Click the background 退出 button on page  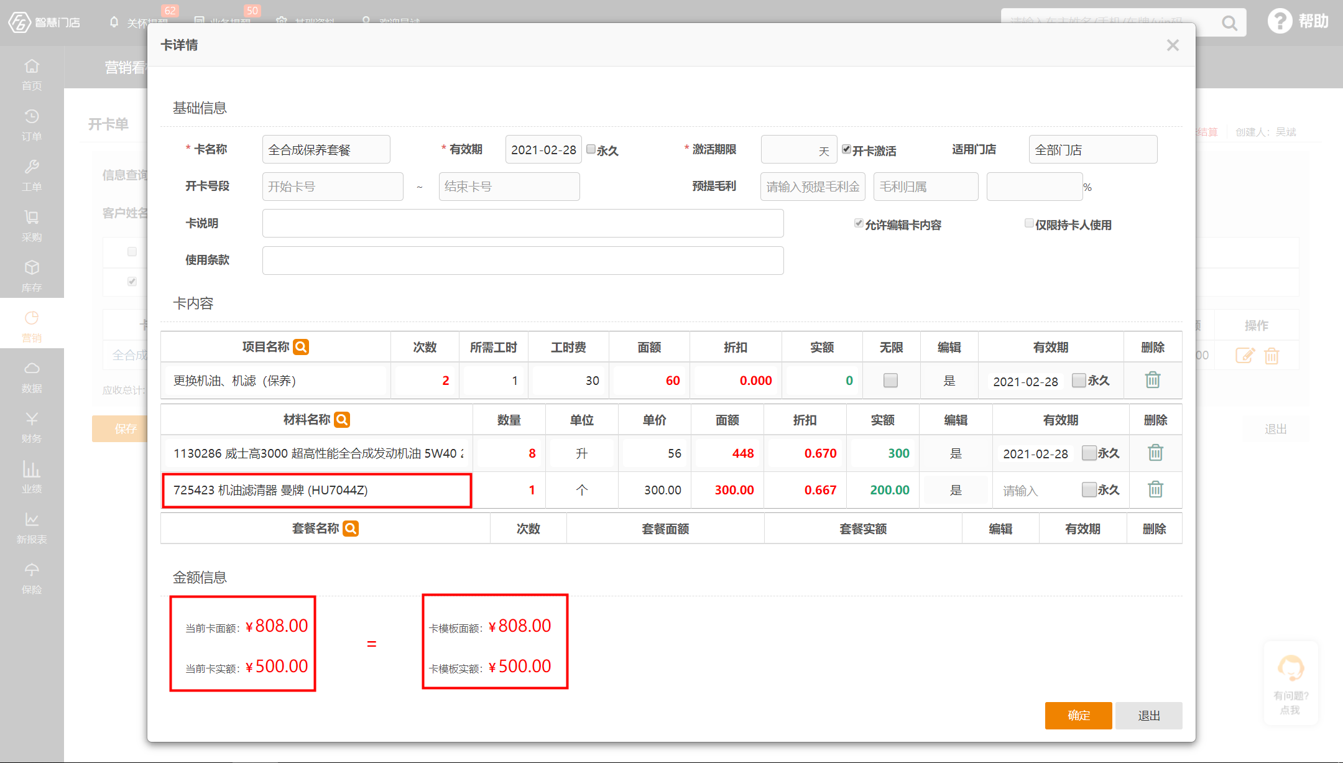[x=1275, y=428]
